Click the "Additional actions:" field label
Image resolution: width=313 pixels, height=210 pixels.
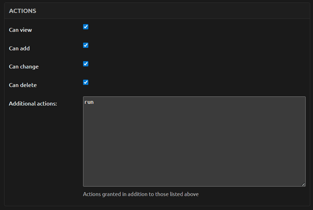pyautogui.click(x=33, y=104)
